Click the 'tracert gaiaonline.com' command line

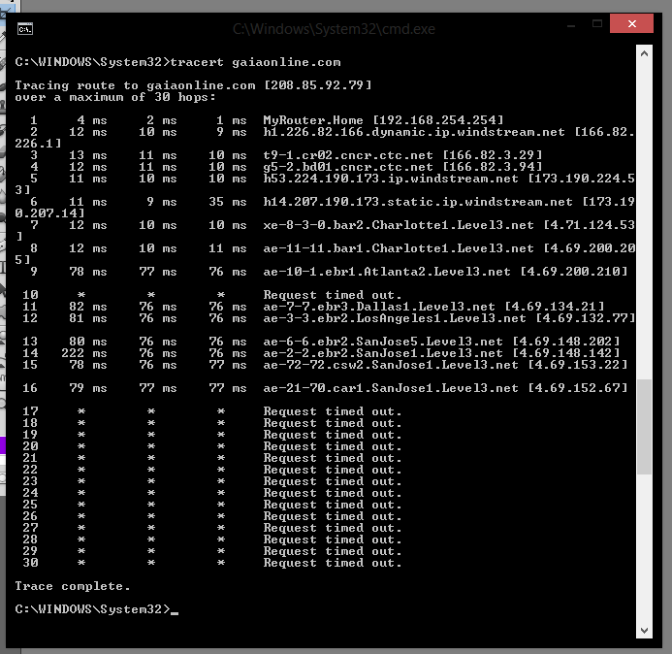[x=177, y=62]
